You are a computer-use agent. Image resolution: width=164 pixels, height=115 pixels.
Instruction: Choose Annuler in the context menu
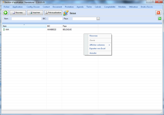tap(93, 53)
